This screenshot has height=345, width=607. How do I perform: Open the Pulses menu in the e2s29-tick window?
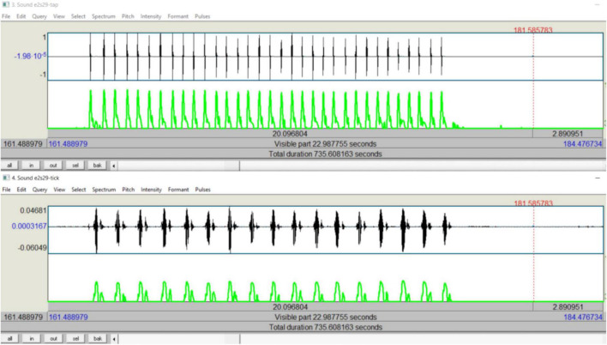[202, 189]
